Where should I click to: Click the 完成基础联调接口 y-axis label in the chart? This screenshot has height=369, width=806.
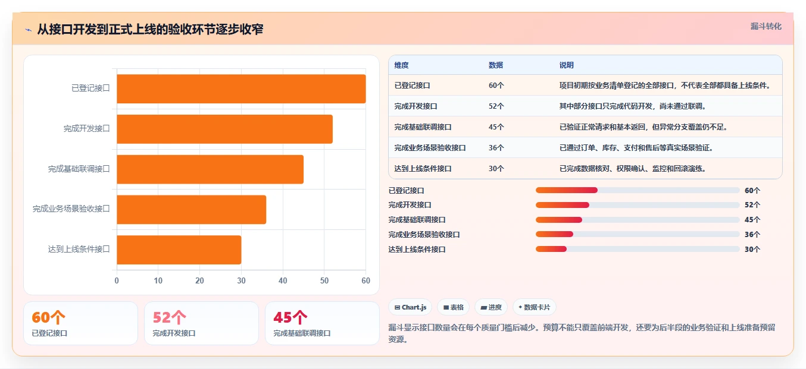pos(79,169)
